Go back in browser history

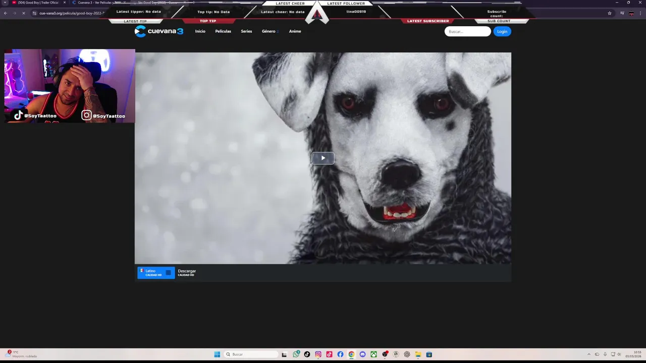click(6, 13)
